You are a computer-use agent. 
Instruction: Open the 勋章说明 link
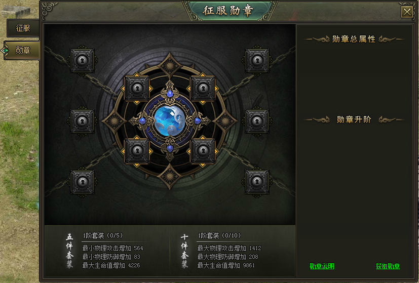click(322, 266)
